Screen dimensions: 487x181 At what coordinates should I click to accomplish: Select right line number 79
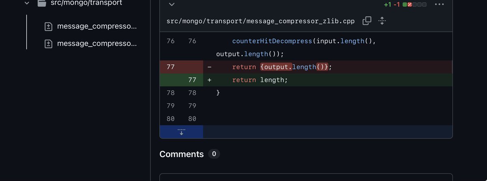click(x=192, y=106)
